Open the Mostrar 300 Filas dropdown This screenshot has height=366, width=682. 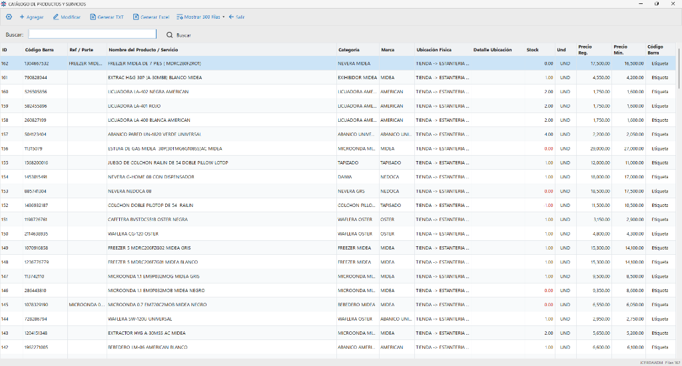(200, 17)
